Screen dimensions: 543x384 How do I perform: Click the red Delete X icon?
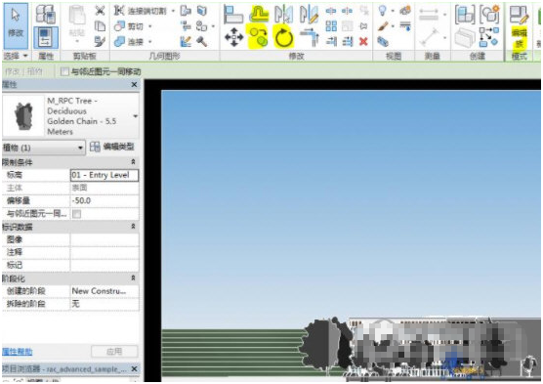tap(363, 42)
